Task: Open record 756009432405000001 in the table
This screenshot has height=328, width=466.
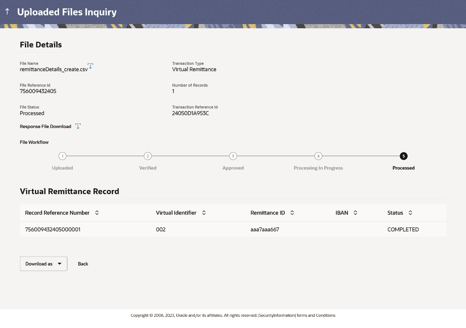Action: click(53, 229)
